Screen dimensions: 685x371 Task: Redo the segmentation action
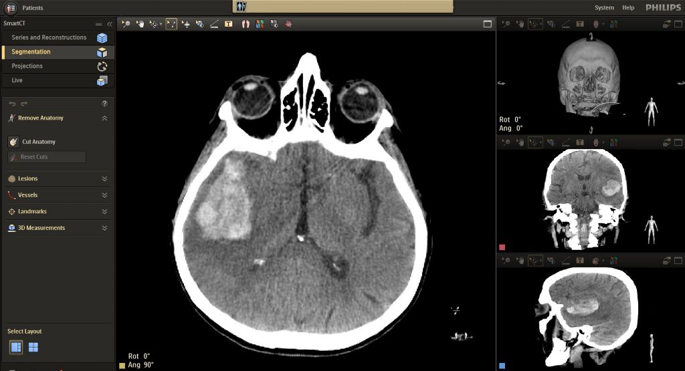point(24,104)
